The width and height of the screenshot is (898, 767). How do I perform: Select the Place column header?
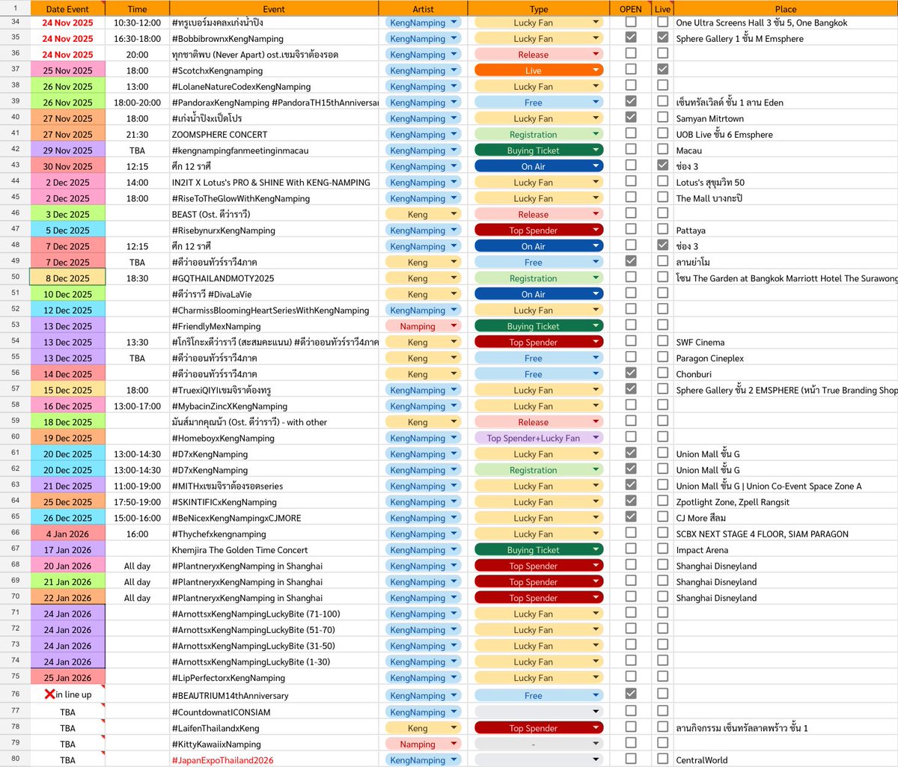pos(786,9)
